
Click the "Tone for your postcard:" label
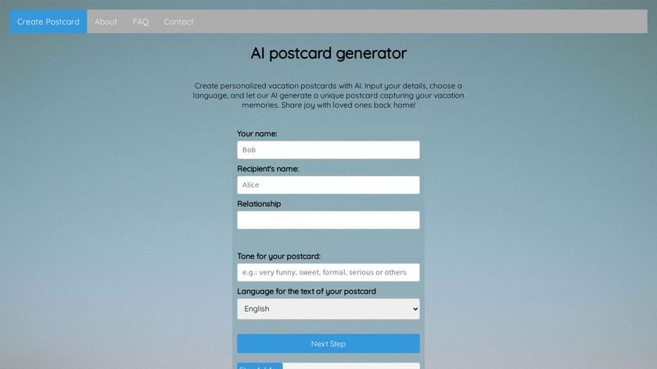[x=279, y=256]
